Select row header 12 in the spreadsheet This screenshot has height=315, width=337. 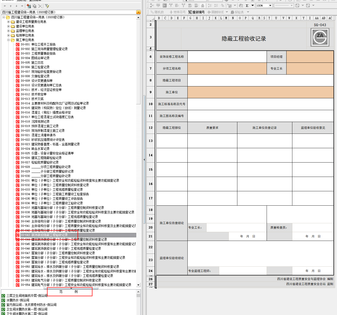[151, 128]
